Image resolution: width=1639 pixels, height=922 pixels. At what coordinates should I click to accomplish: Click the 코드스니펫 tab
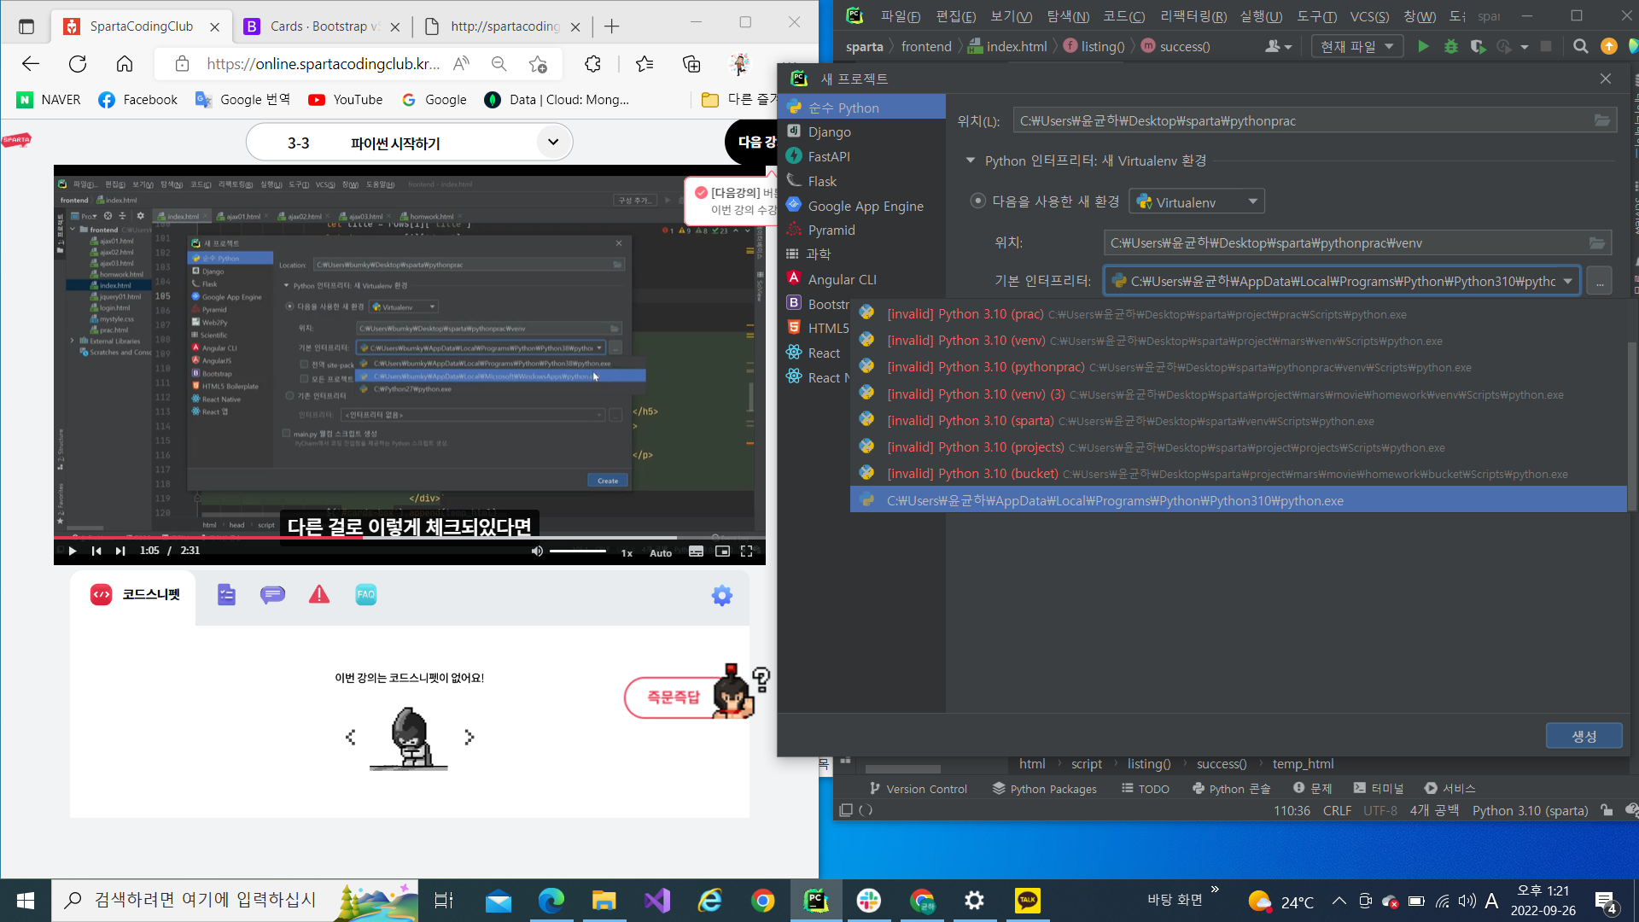(x=135, y=594)
